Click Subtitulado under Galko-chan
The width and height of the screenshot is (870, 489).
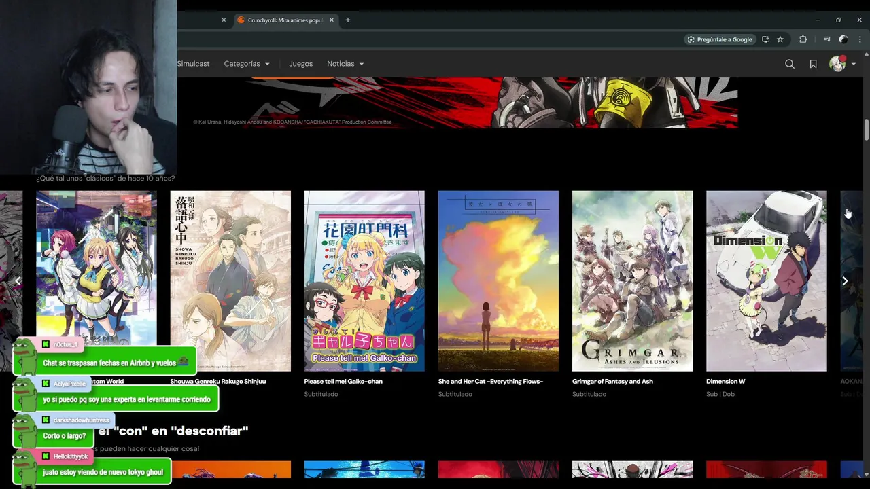(x=321, y=394)
